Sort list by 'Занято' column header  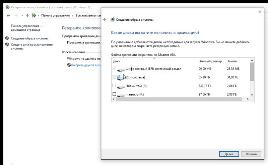238,61
